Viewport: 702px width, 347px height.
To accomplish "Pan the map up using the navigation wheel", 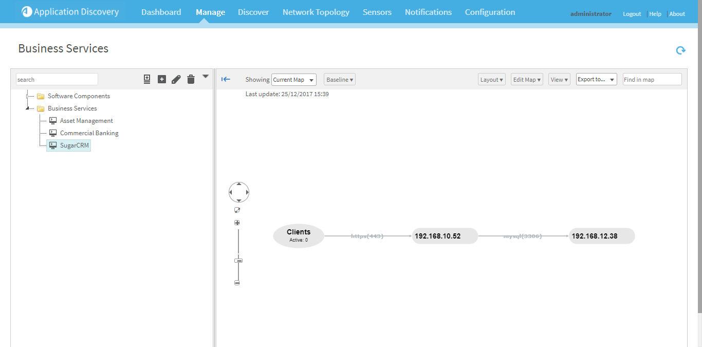I will 239,185.
